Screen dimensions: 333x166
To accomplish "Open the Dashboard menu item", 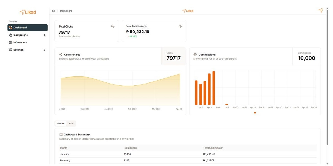I will tap(27, 28).
